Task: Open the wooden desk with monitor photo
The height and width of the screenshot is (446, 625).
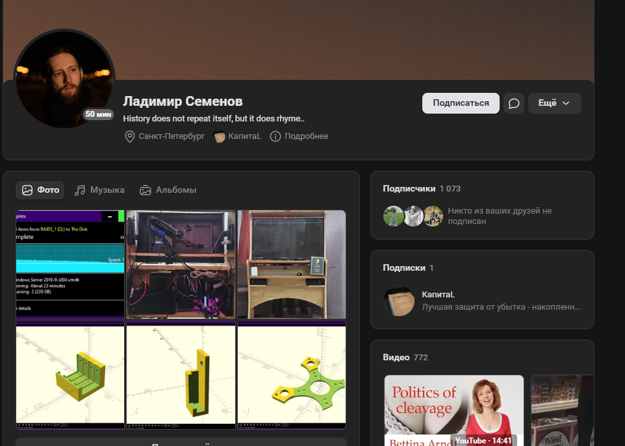Action: [x=292, y=264]
